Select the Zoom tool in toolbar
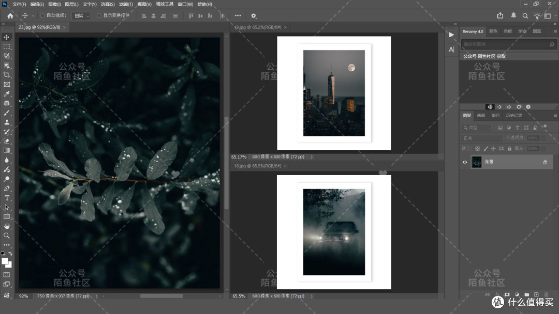The width and height of the screenshot is (559, 314). pyautogui.click(x=7, y=235)
